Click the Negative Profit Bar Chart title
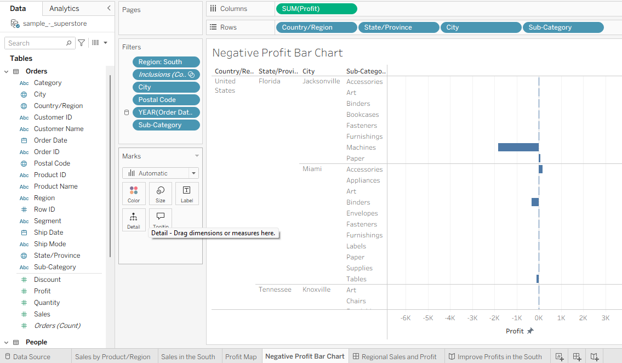Viewport: 622px width, 363px height. pos(277,53)
